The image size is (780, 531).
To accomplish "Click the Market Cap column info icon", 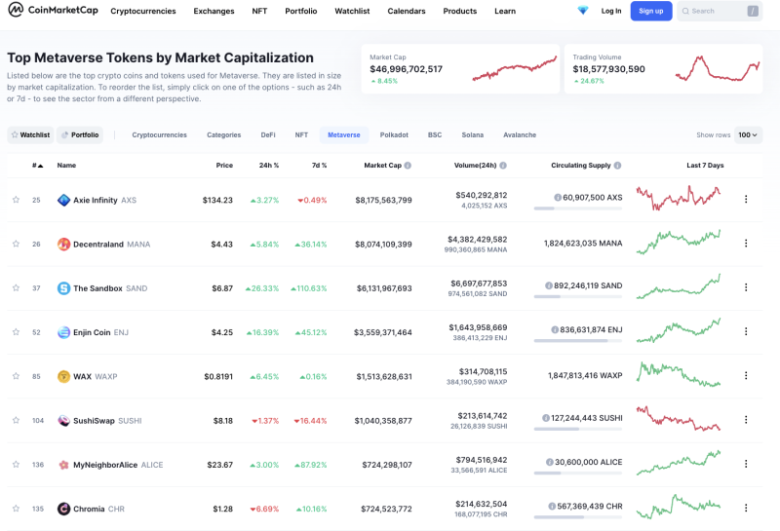I will tap(408, 165).
